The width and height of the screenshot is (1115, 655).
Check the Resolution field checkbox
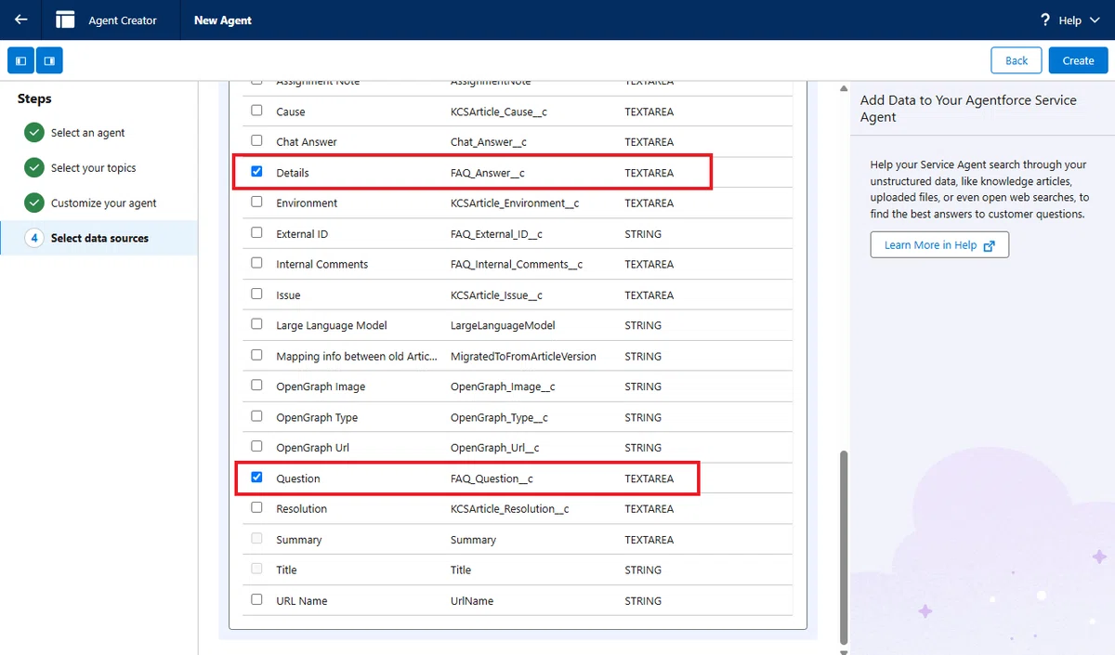click(257, 508)
